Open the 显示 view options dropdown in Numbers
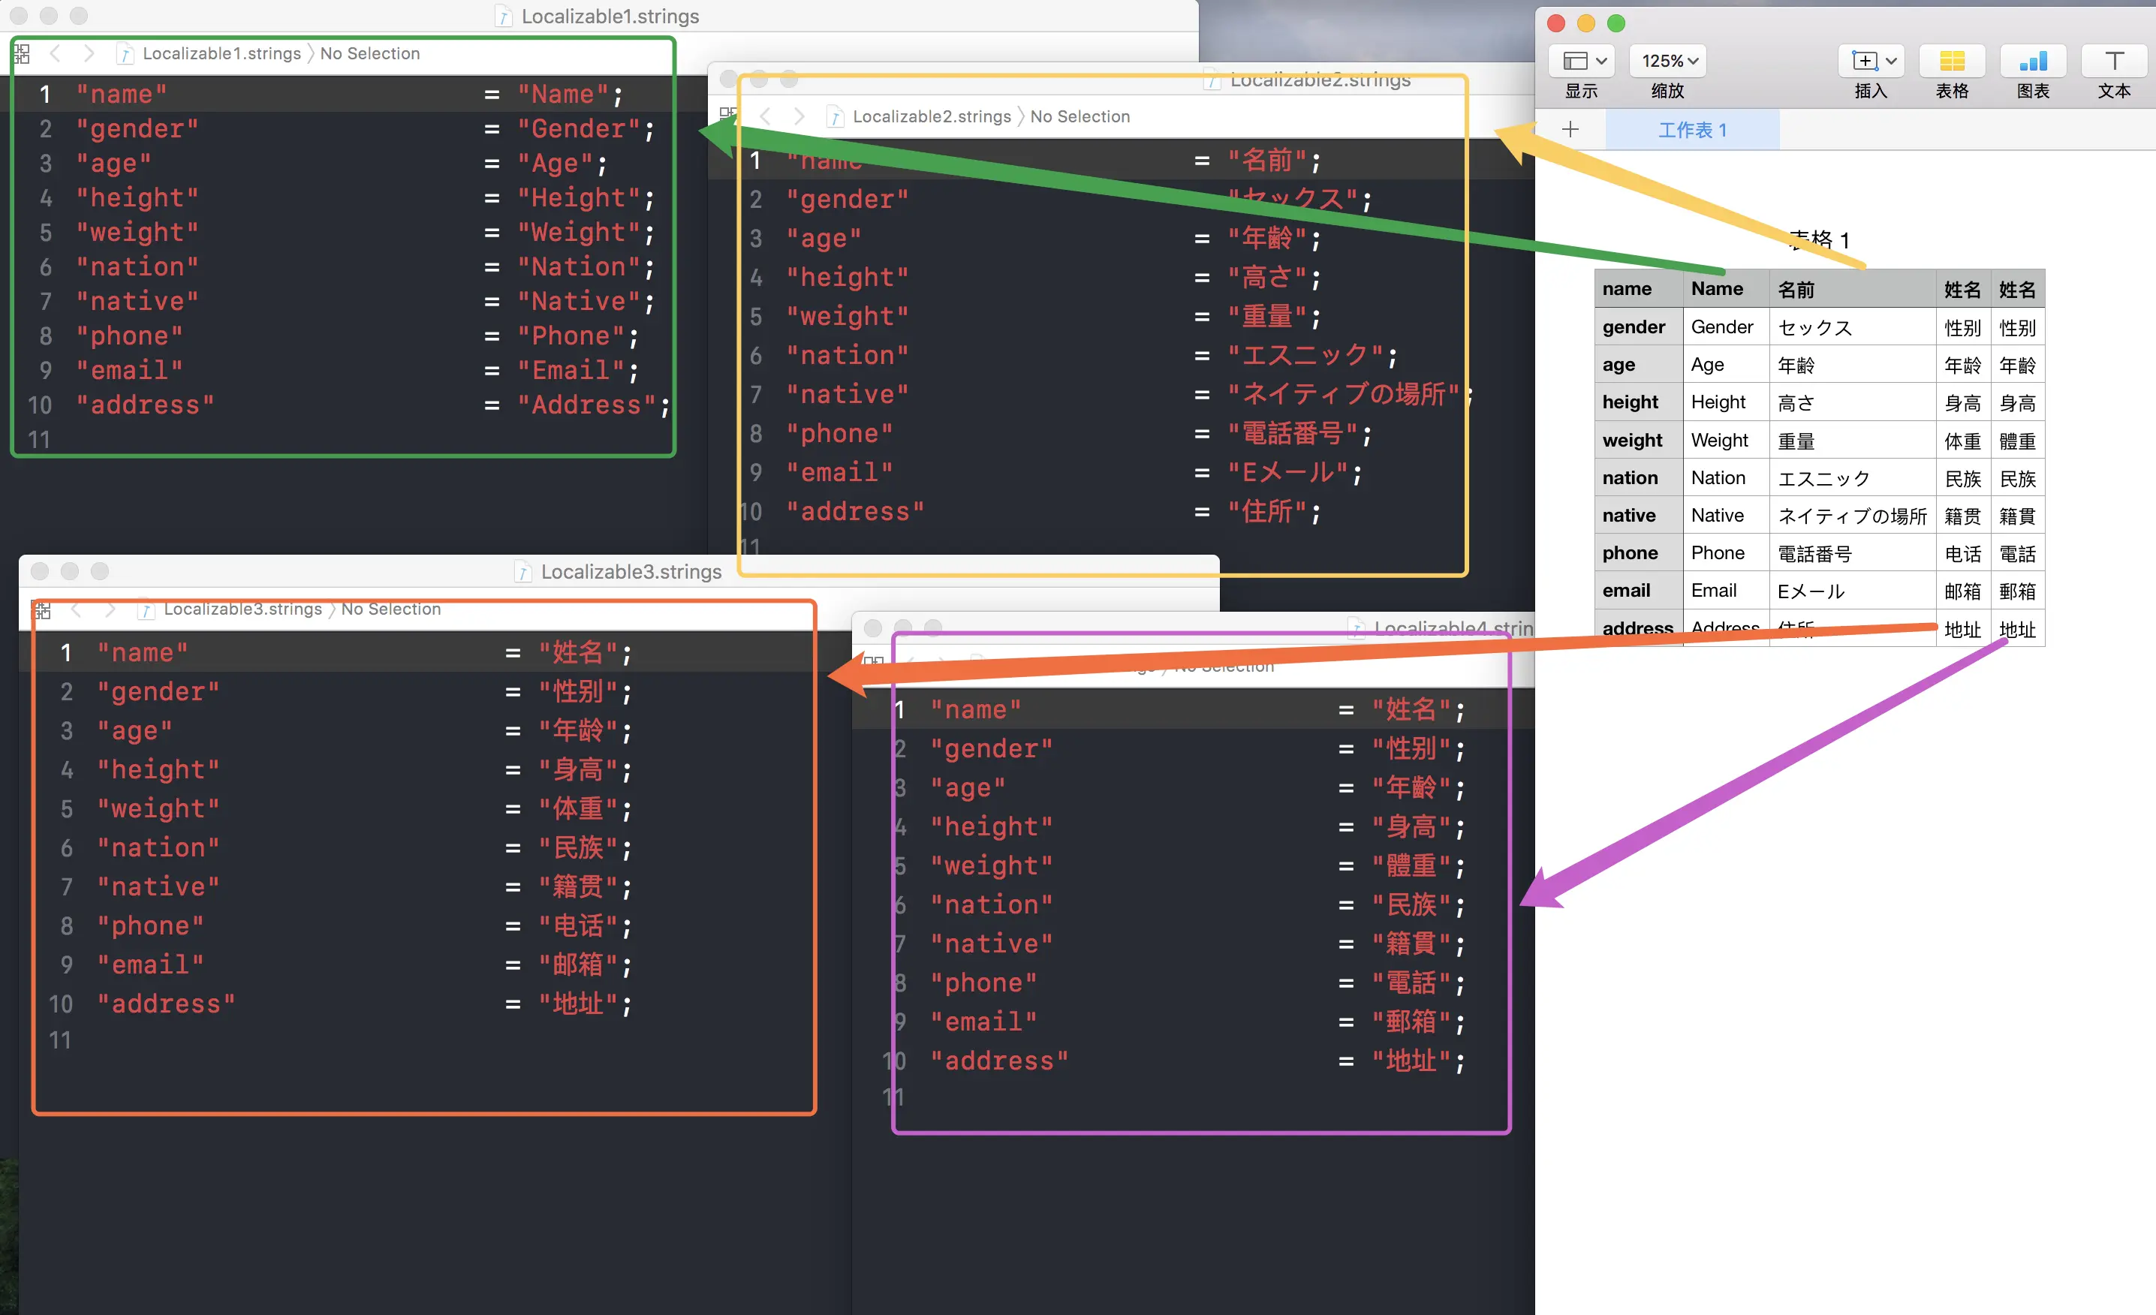The image size is (2156, 1315). pyautogui.click(x=1580, y=60)
